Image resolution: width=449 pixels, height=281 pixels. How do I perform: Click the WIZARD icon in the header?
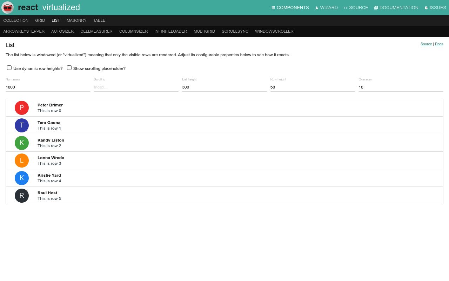[317, 7]
